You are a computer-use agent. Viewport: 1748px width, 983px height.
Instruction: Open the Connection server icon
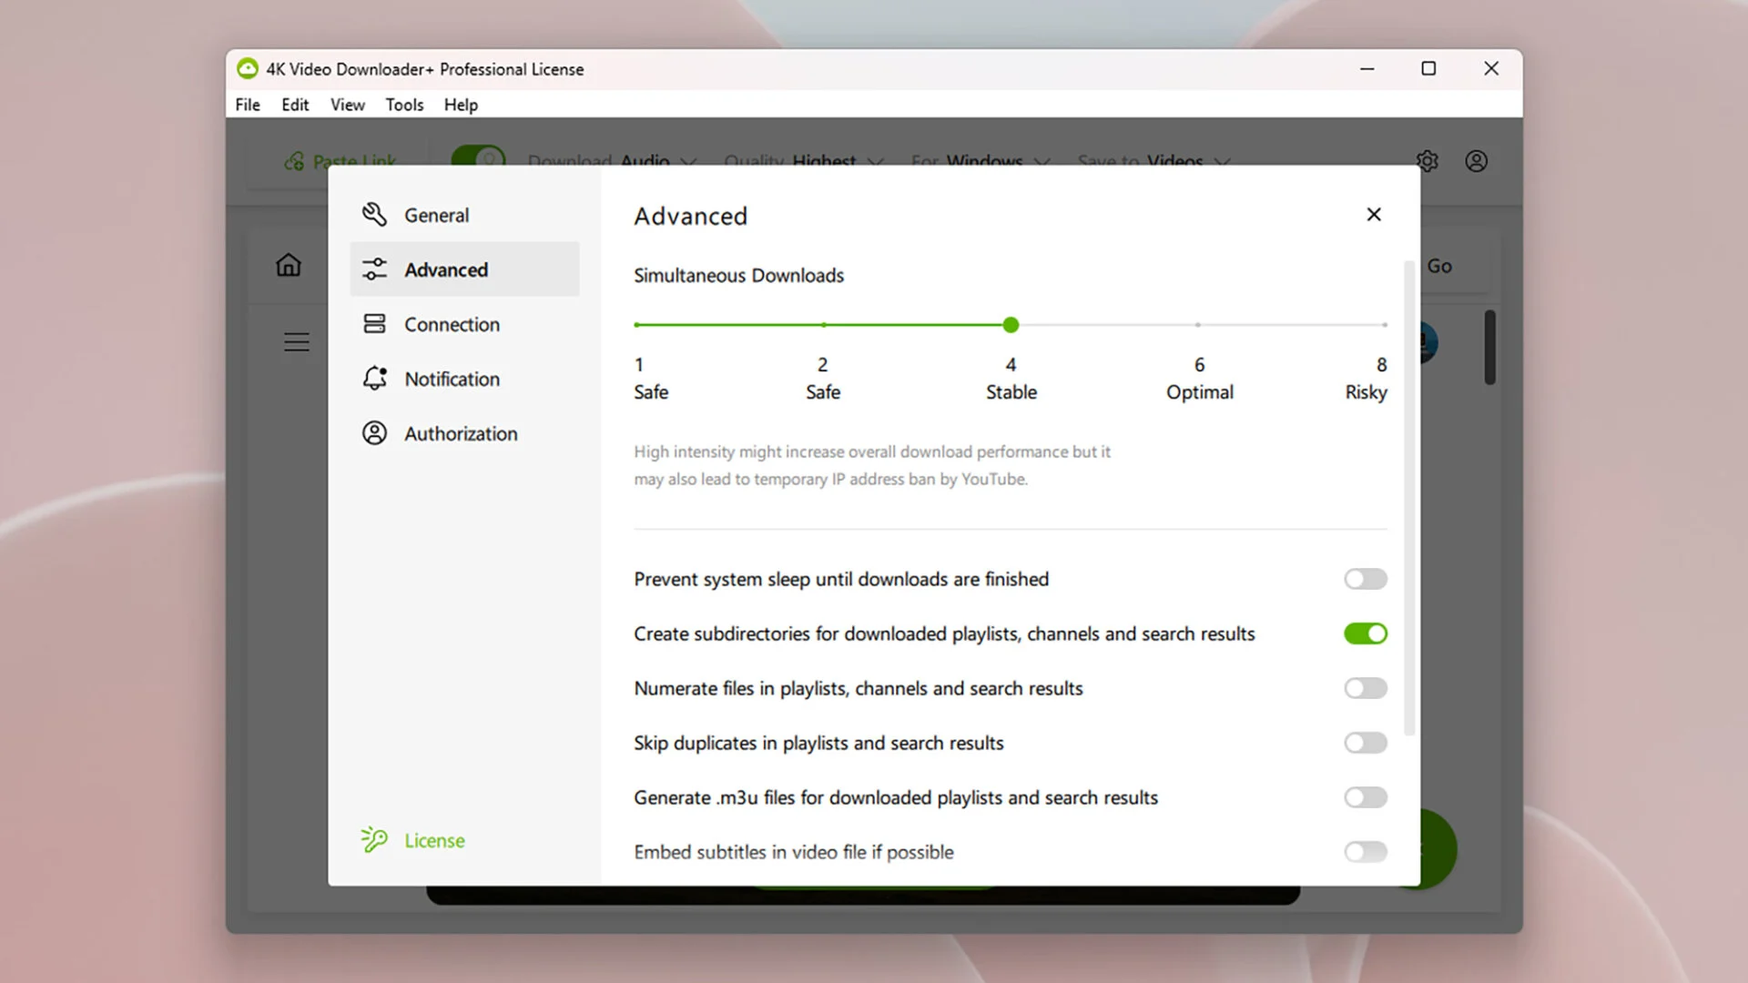tap(374, 324)
